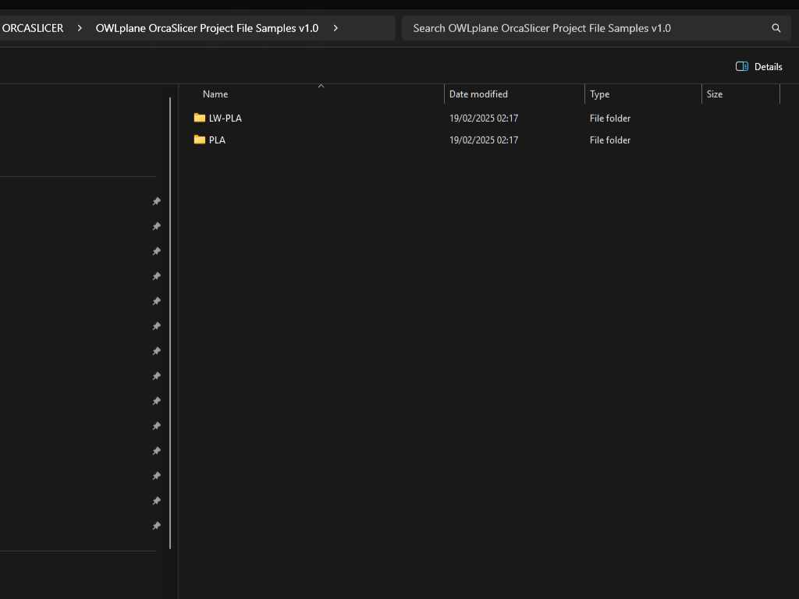This screenshot has width=799, height=599.
Task: Click the PLA folder icon
Action: pos(200,140)
